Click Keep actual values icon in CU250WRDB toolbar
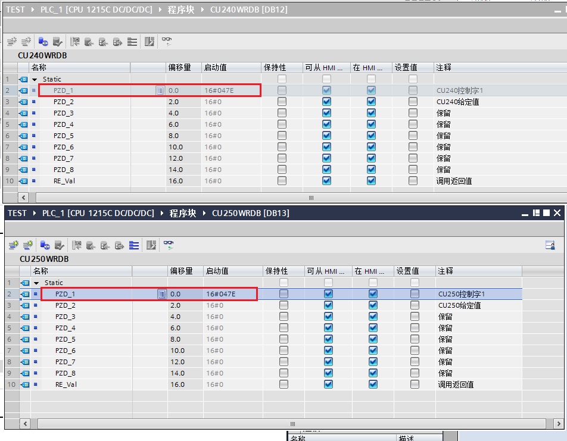 [x=45, y=245]
